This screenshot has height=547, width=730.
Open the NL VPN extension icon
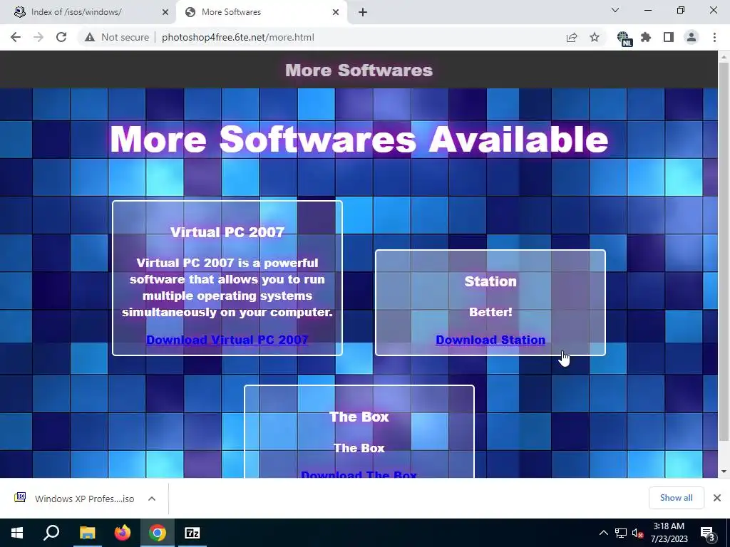click(x=624, y=38)
